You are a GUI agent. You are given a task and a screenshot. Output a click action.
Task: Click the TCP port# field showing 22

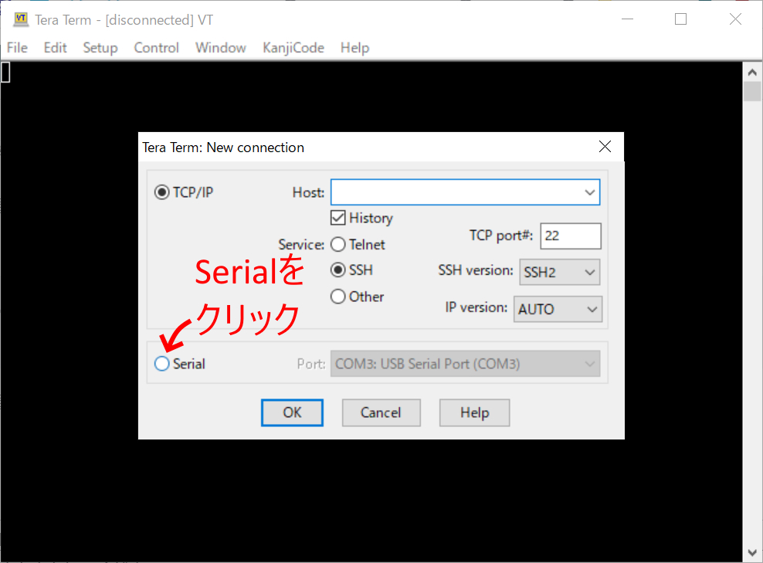pyautogui.click(x=570, y=236)
